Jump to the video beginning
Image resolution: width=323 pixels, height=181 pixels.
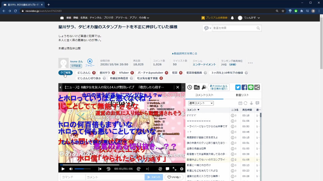(x=100, y=169)
